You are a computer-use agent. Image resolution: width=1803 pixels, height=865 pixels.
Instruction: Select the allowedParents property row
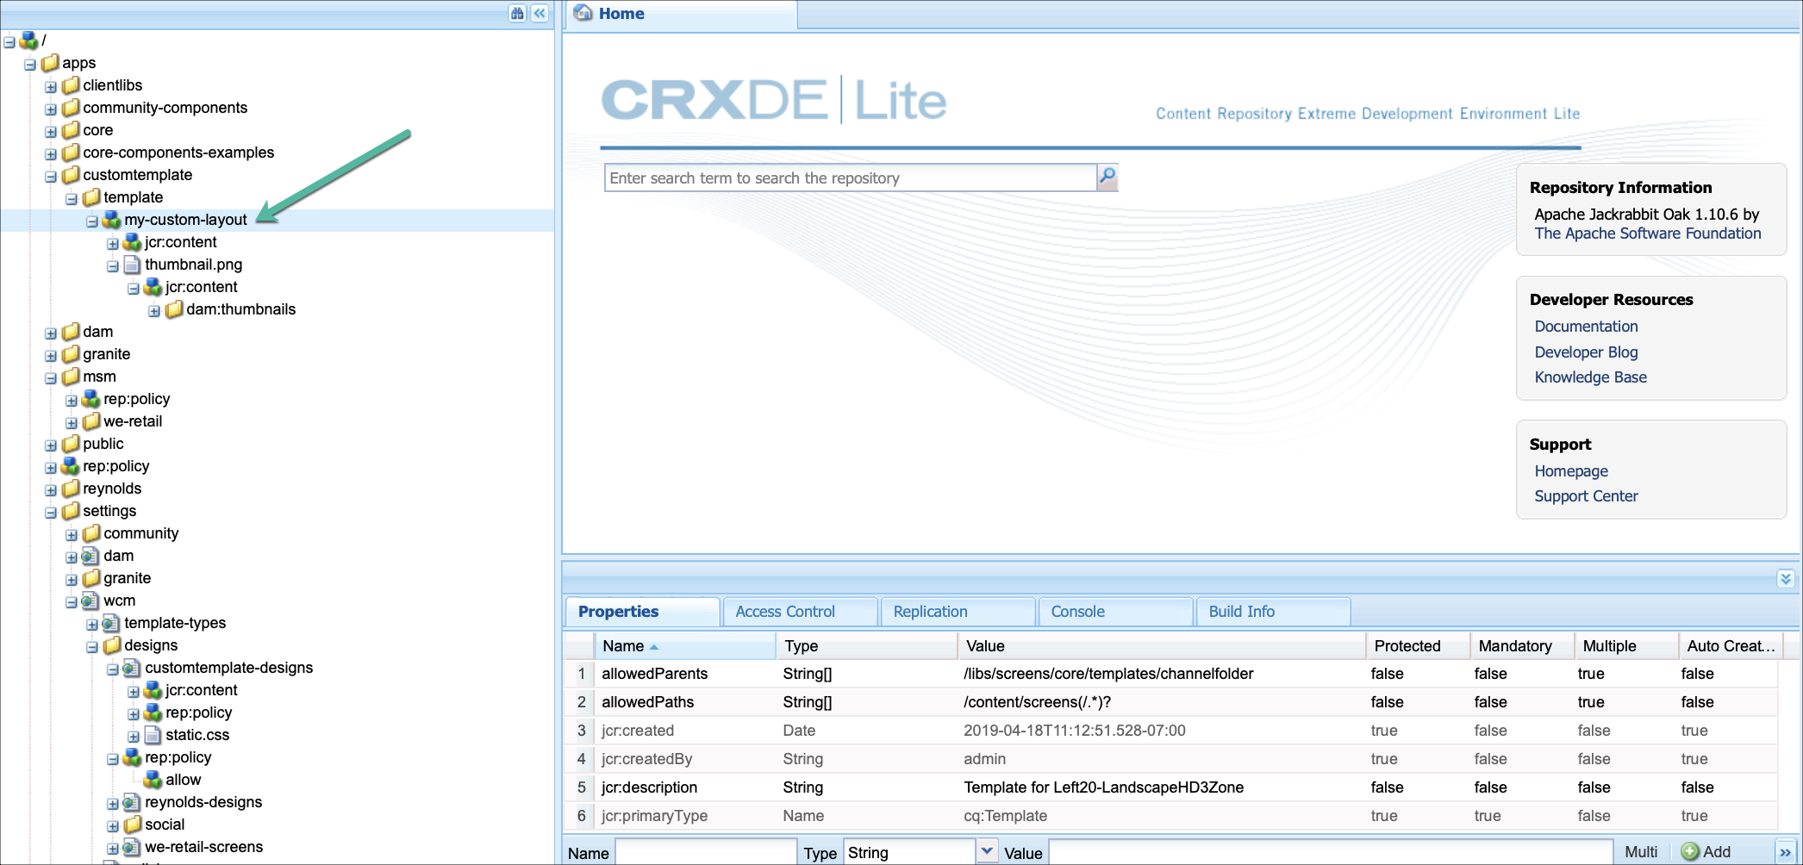1170,674
